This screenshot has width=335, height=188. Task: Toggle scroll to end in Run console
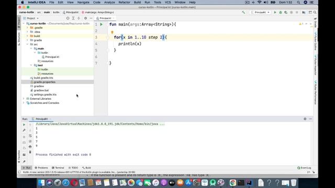[30, 141]
